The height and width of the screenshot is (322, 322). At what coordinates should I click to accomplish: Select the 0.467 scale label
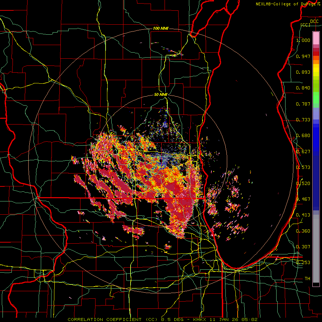coord(303,199)
